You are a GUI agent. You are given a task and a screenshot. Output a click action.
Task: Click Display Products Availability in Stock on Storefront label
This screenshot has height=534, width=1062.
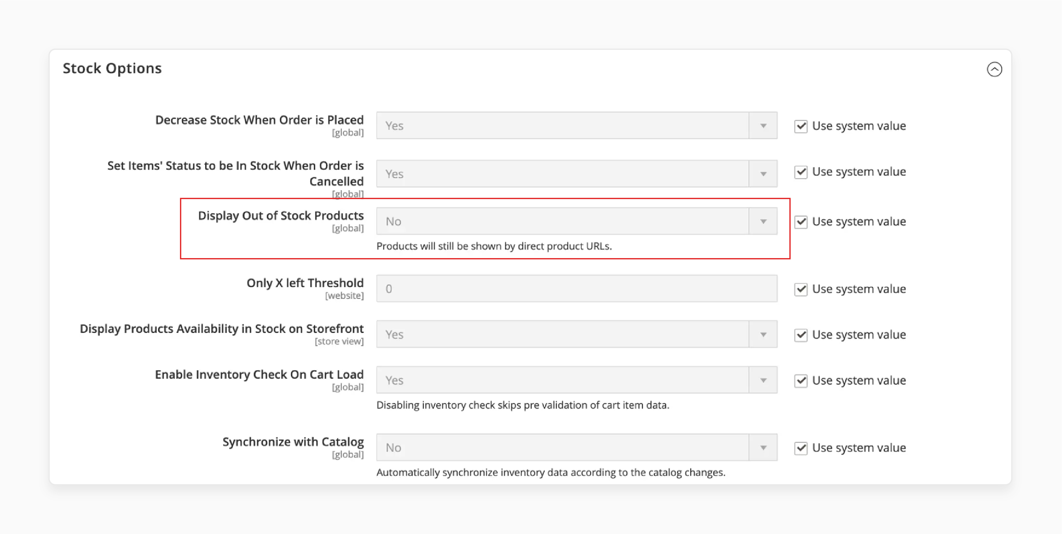222,329
